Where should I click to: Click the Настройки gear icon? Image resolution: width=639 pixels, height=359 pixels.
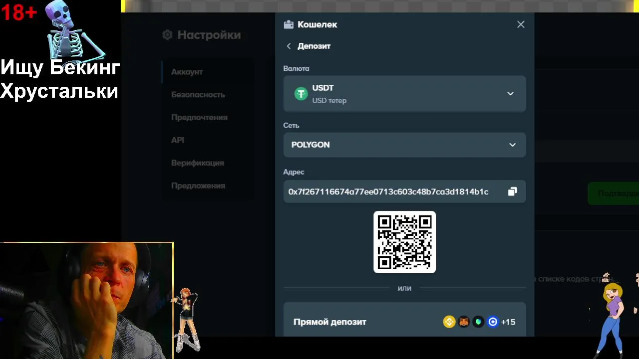point(167,35)
